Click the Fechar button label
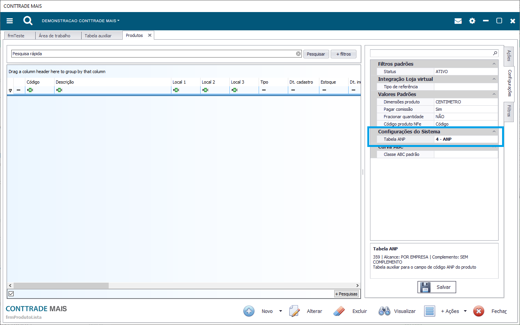520x325 pixels. 499,311
